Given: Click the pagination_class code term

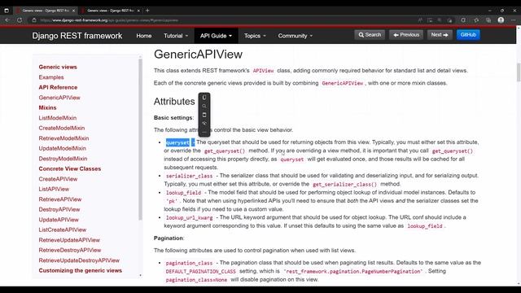Looking at the screenshot, I should [x=189, y=263].
